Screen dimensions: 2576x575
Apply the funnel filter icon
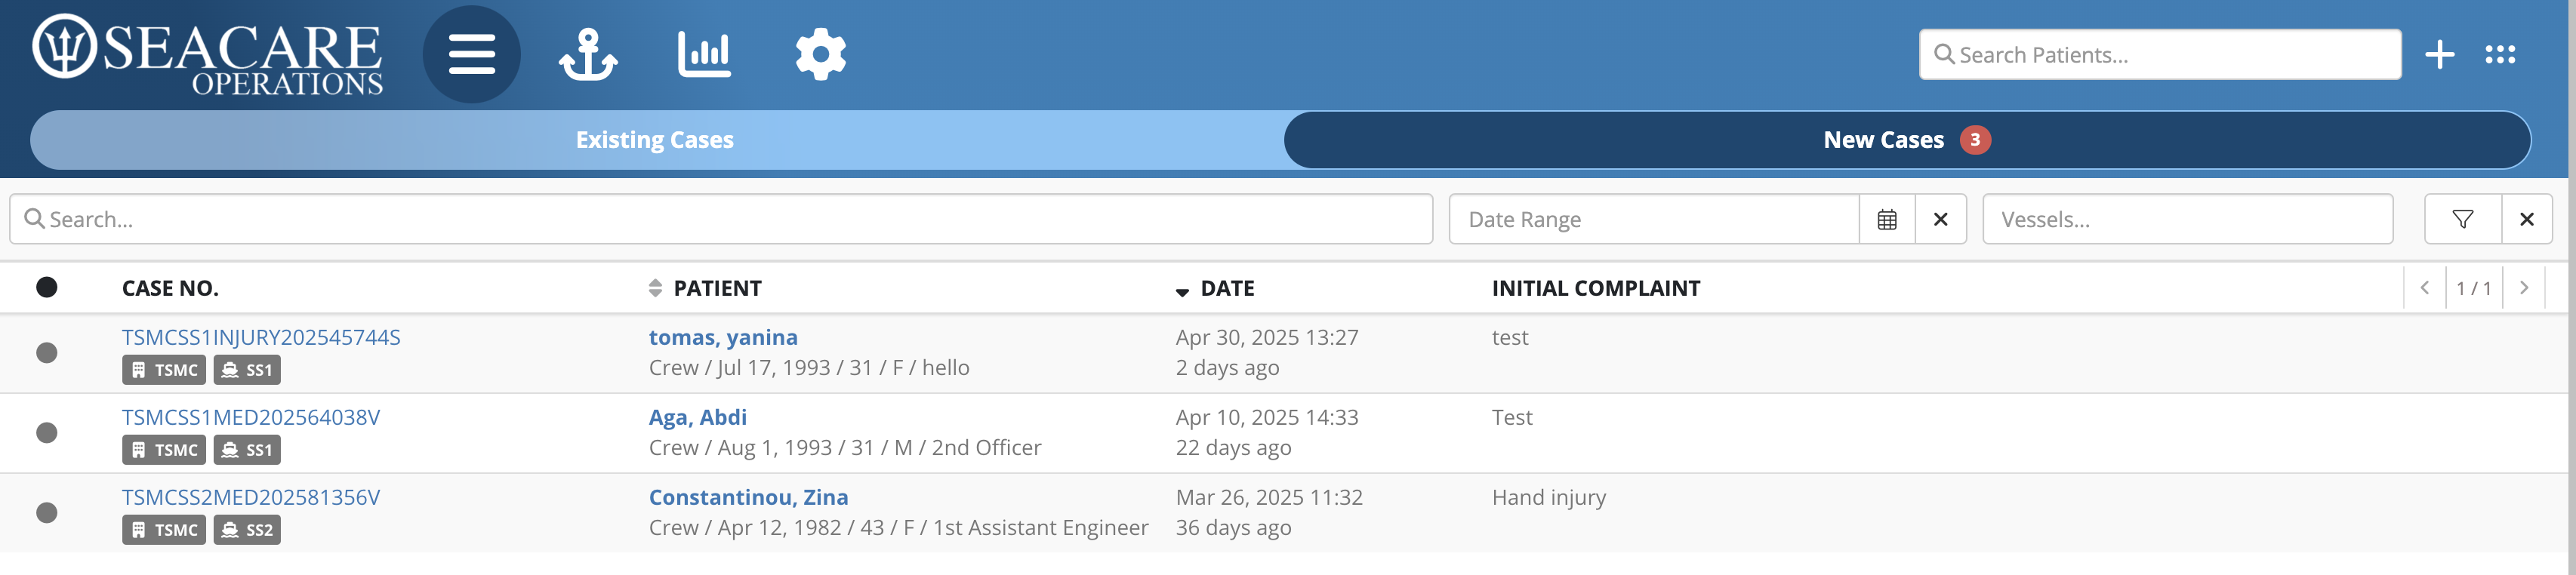[x=2462, y=219]
